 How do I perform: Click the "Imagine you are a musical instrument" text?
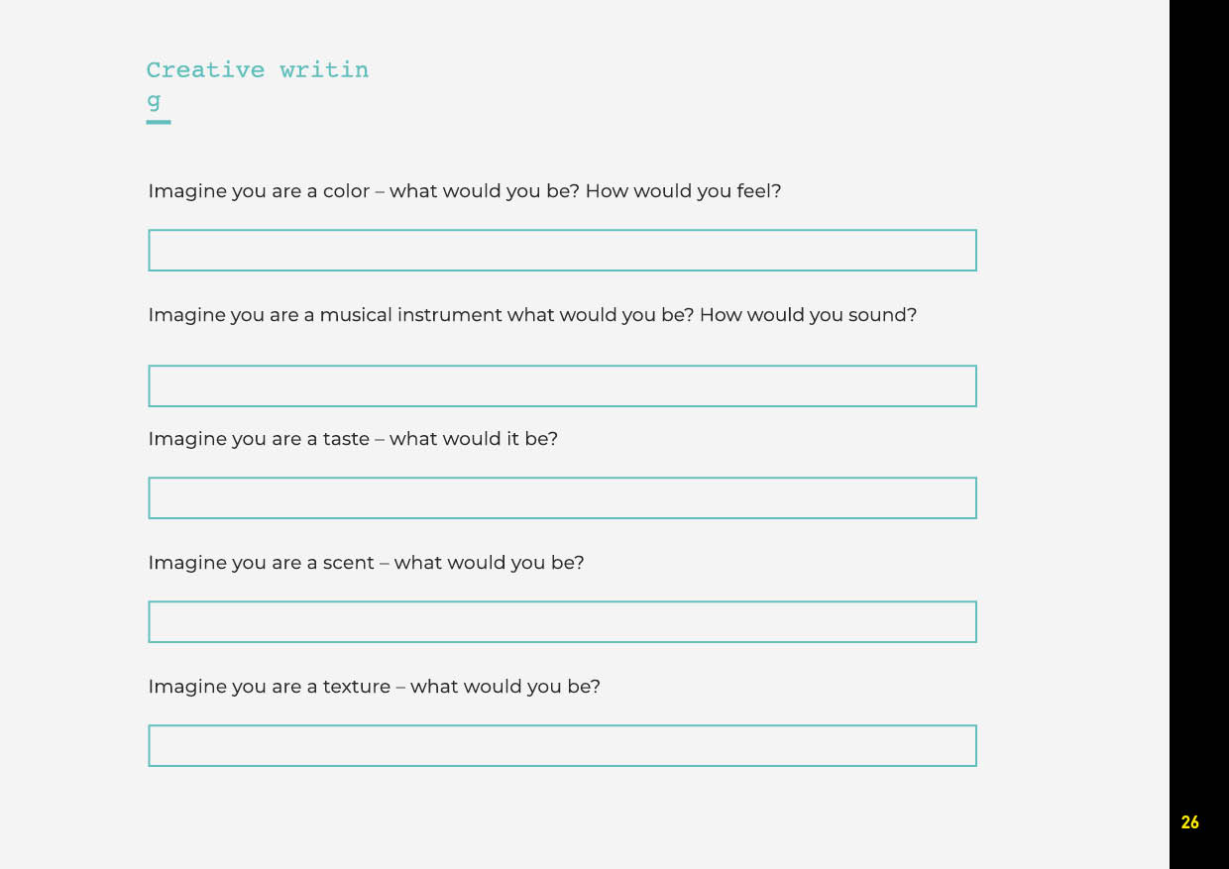(x=325, y=315)
